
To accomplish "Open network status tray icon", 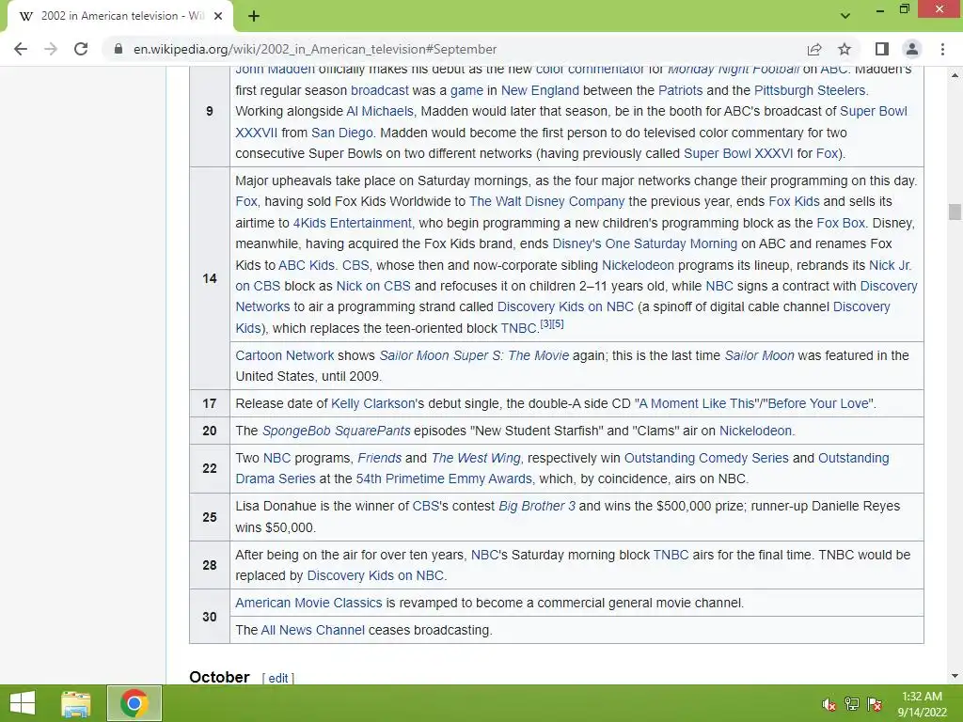I will pos(852,704).
